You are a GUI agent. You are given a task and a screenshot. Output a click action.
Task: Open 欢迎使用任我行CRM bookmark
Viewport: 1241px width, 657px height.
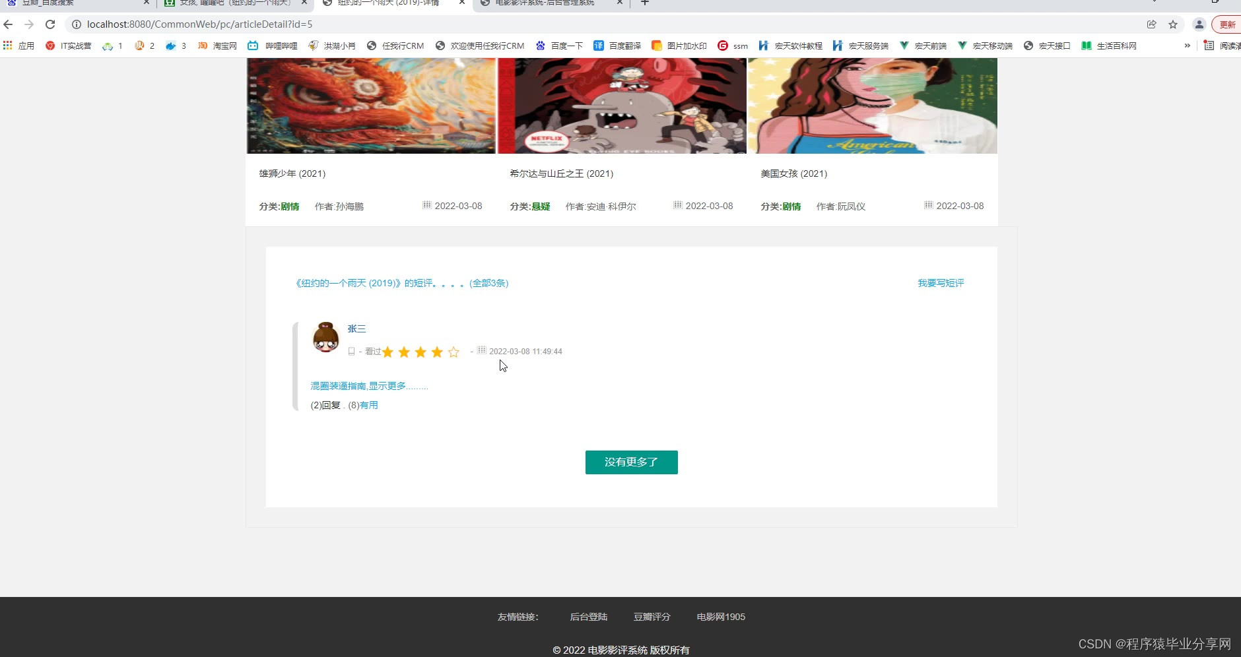480,46
